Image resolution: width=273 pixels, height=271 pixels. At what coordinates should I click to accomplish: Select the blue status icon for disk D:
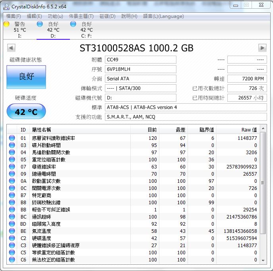point(40,24)
